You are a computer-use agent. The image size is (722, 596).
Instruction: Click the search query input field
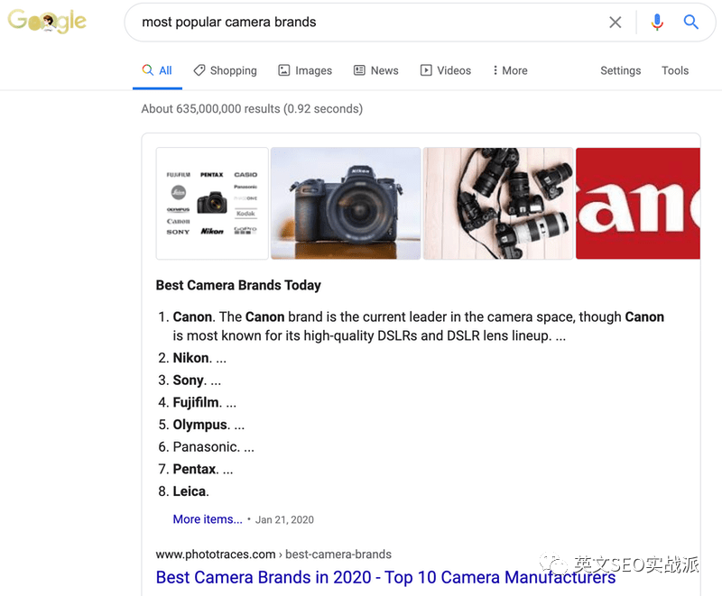[x=368, y=22]
